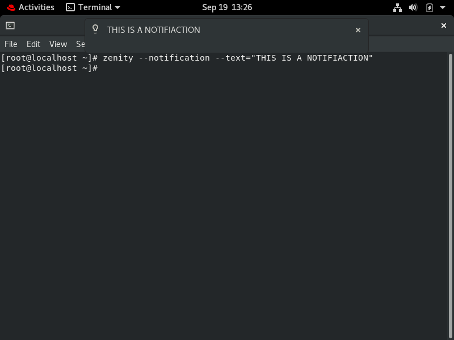
Task: Click the Red Hat logo icon
Action: 11,7
